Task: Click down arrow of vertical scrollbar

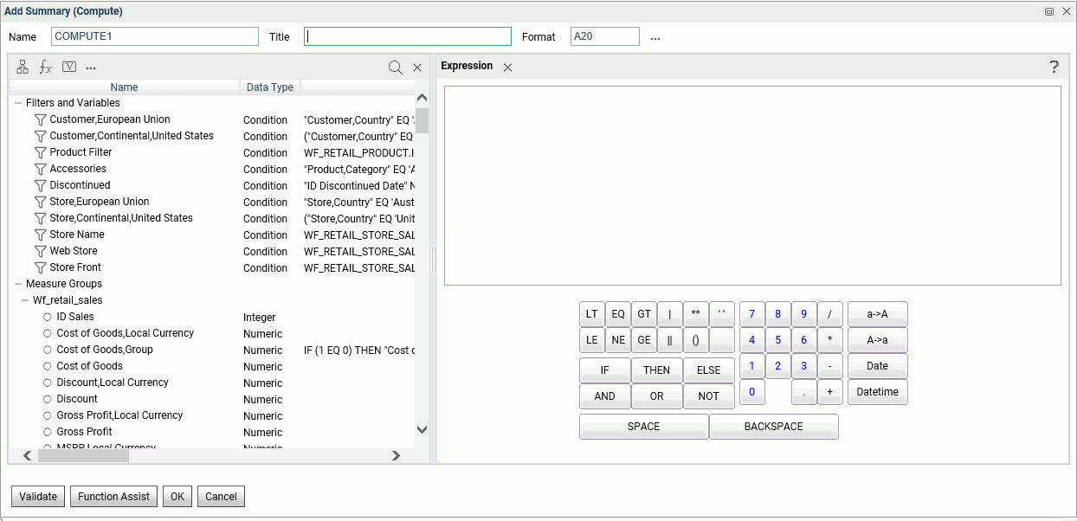Action: [422, 429]
